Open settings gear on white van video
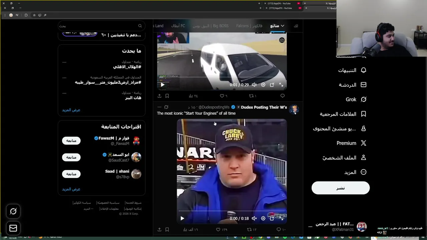Viewport: 427px width, 240px height. [x=263, y=85]
